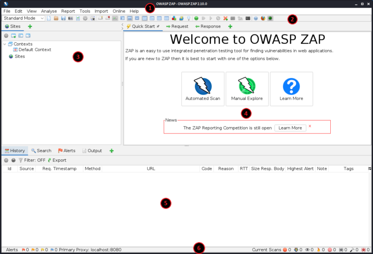Screen dimensions: 373x254
Task: Click the blue help question toolbar icon
Action: (x=256, y=18)
